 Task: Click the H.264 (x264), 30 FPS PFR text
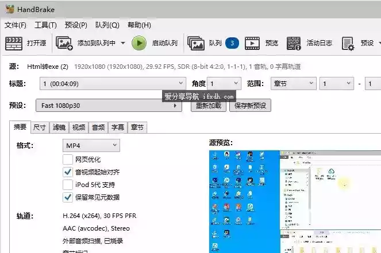(99, 216)
